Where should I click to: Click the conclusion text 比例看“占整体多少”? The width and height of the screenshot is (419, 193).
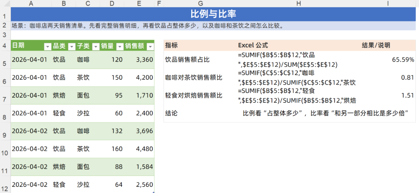click(x=274, y=113)
